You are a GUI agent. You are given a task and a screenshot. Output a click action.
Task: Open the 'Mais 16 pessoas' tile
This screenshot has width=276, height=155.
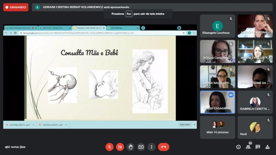[217, 127]
